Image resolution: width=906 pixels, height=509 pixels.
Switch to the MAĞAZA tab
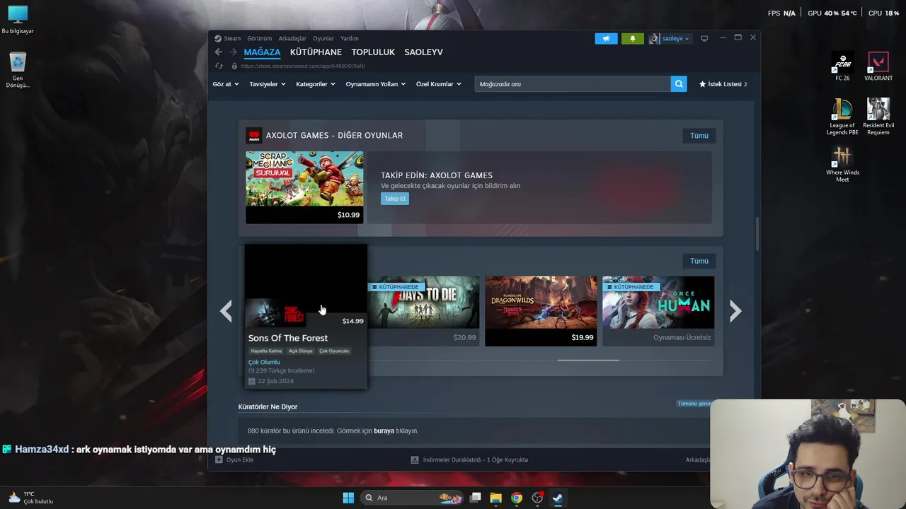coord(263,52)
